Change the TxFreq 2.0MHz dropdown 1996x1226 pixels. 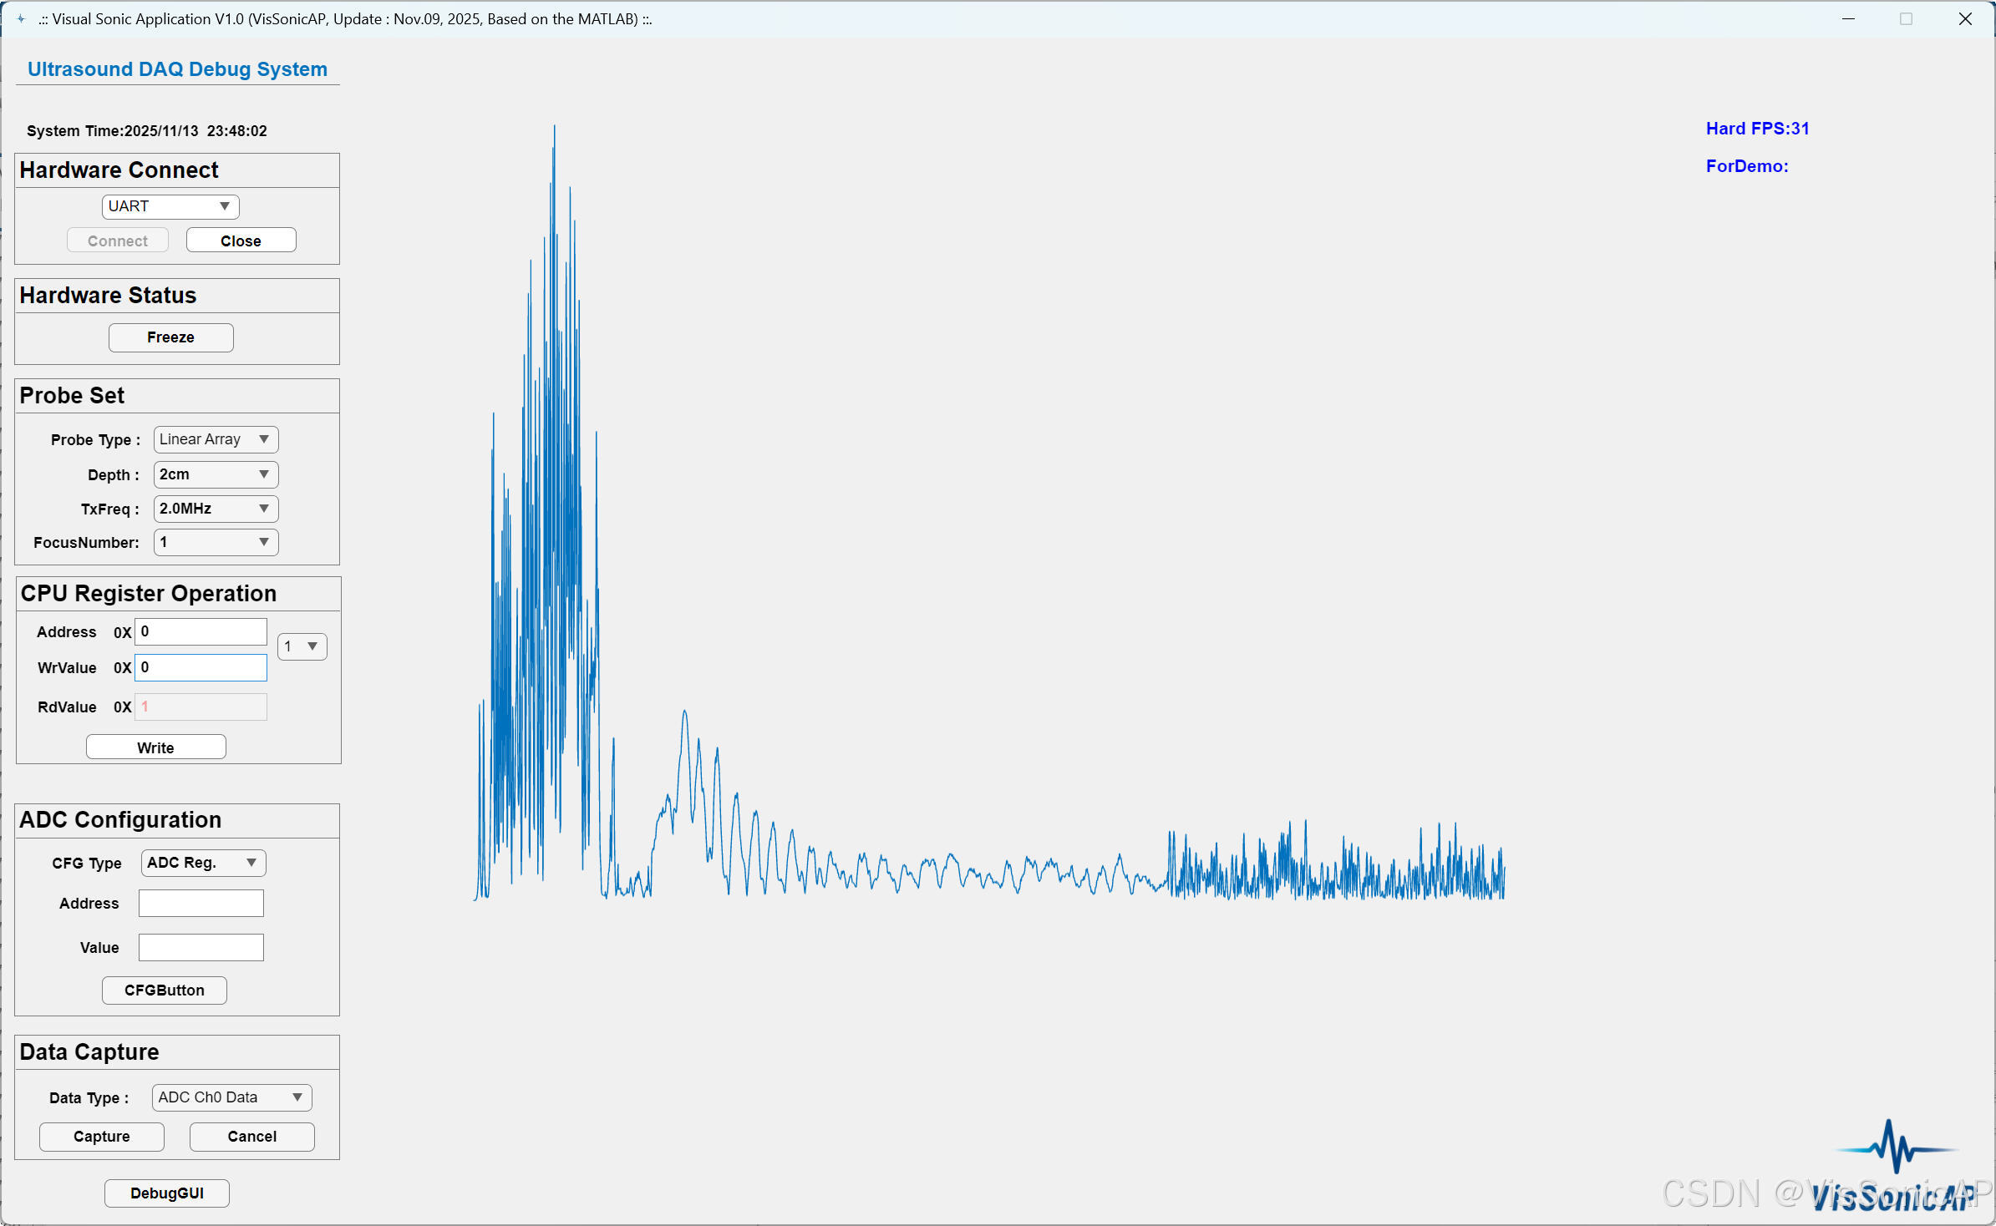coord(216,509)
